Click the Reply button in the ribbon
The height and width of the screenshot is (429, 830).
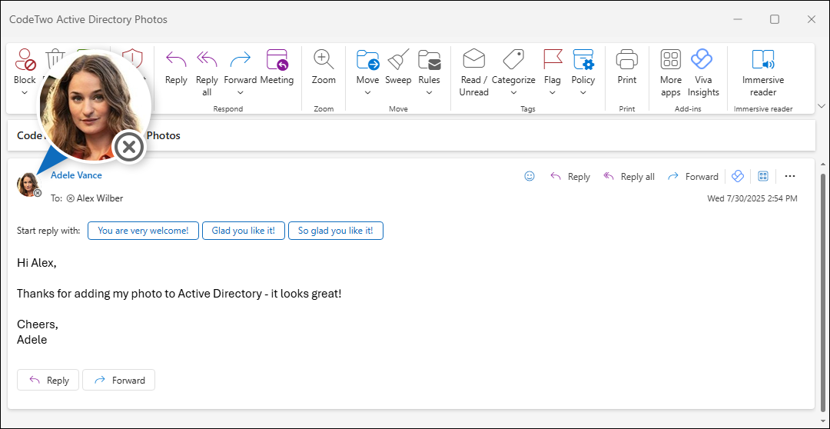176,67
